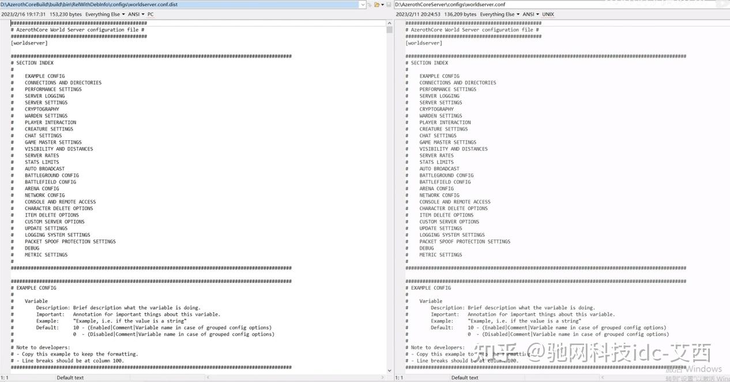Click 'PERFORMANCE SETTINGS' in right pane
The width and height of the screenshot is (730, 382).
(x=448, y=89)
